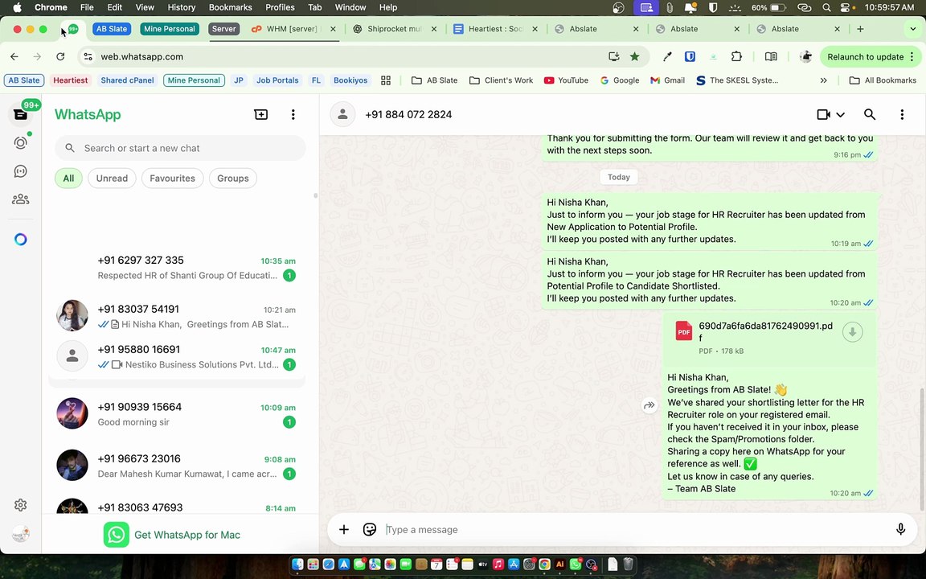The width and height of the screenshot is (926, 579).
Task: Switch to the Shiprocket tab
Action: coord(395,29)
